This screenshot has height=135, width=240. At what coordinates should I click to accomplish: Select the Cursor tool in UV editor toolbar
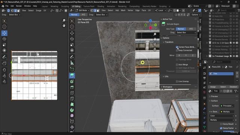pos(4,27)
